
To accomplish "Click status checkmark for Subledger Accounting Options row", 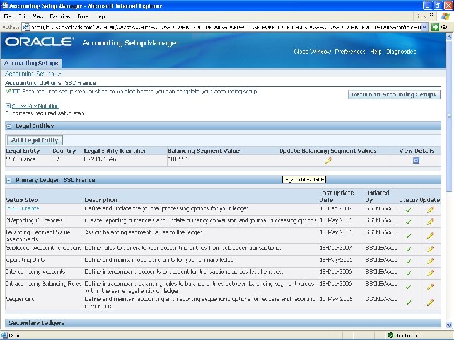I will 409,249.
